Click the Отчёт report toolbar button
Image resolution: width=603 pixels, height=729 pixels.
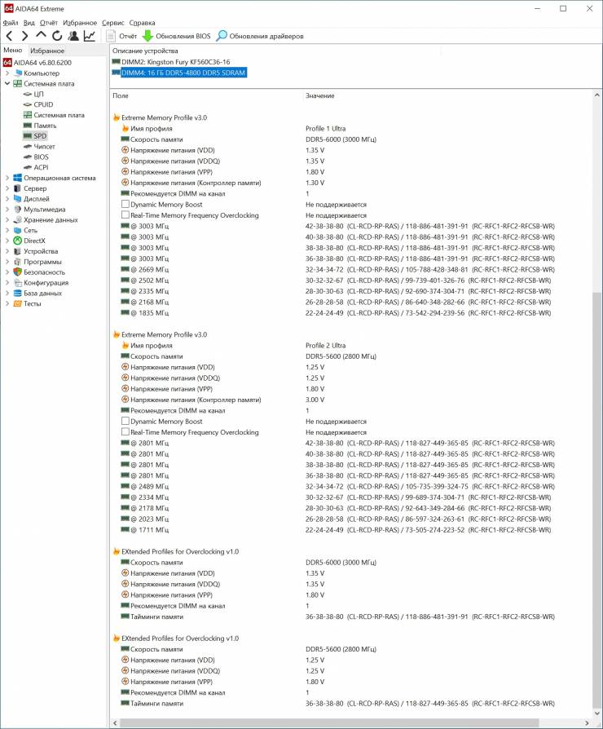[x=121, y=36]
